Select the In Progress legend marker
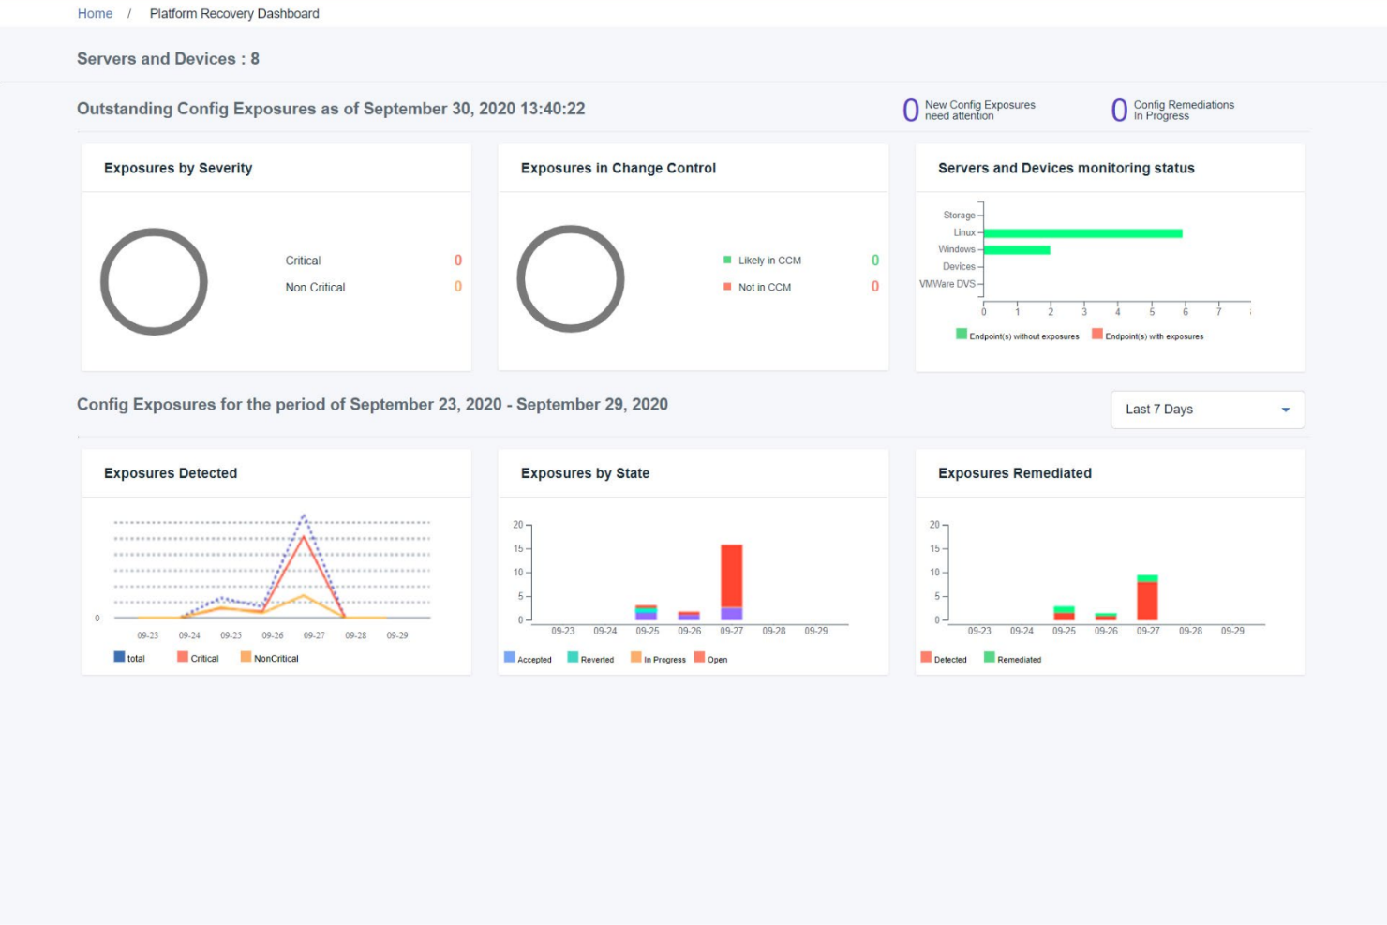The width and height of the screenshot is (1387, 925). (x=634, y=659)
